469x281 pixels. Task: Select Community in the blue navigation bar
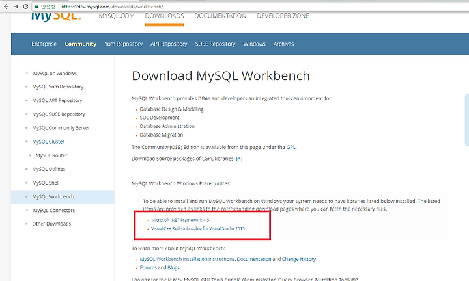click(x=81, y=44)
